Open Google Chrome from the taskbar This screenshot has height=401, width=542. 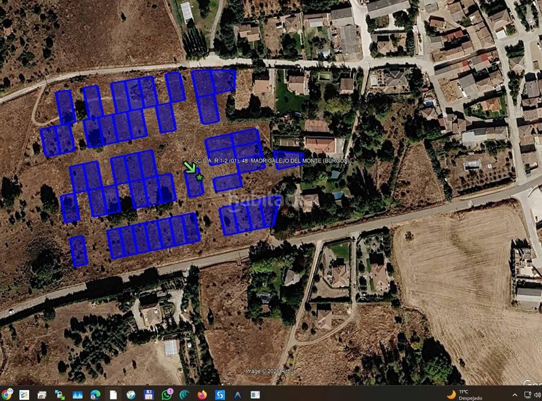click(x=7, y=394)
